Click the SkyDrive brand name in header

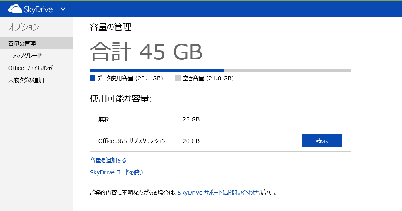38,9
